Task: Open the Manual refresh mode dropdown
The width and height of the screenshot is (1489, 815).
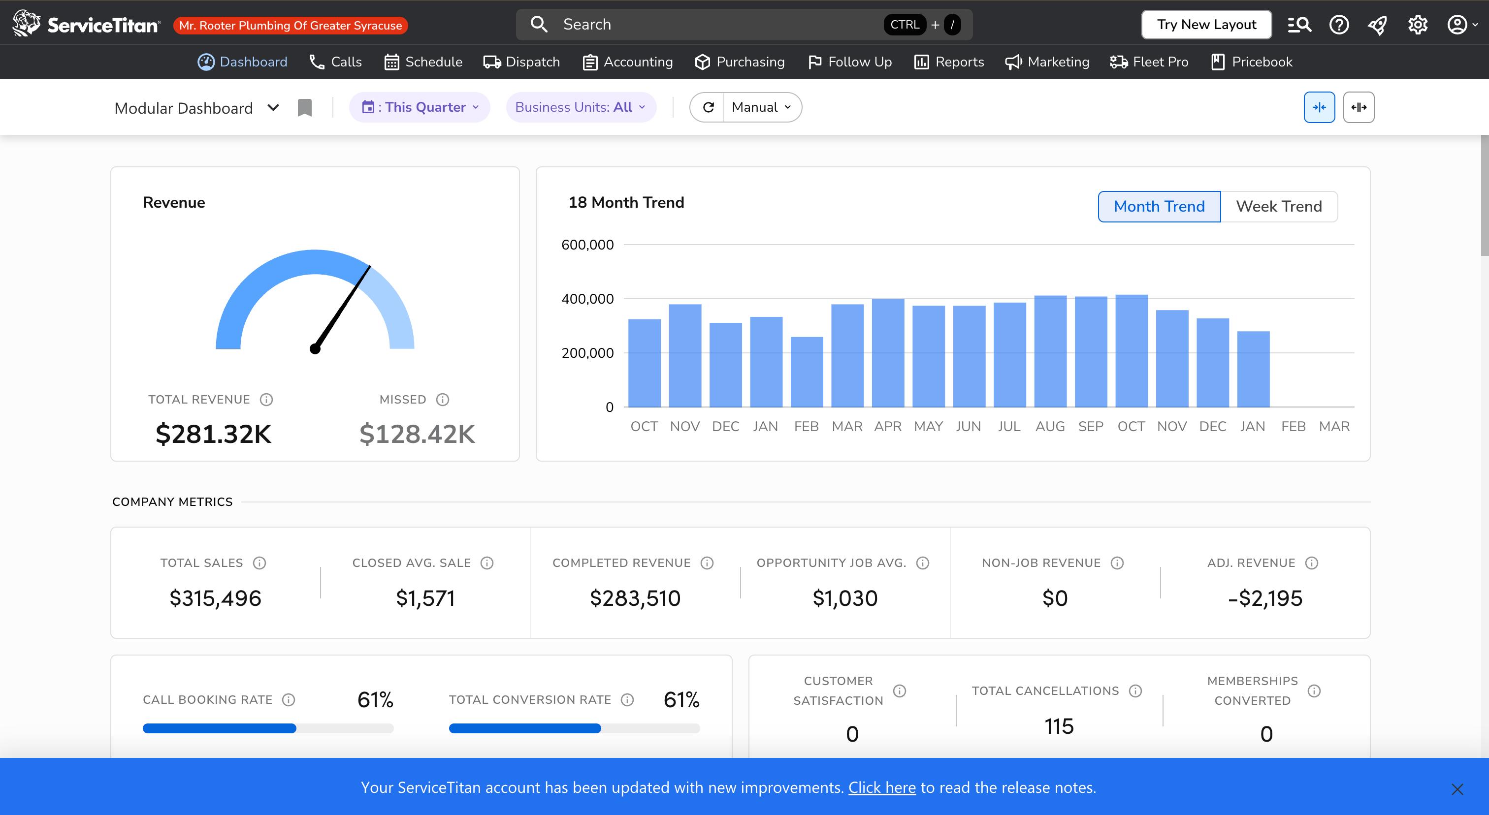Action: pyautogui.click(x=761, y=107)
